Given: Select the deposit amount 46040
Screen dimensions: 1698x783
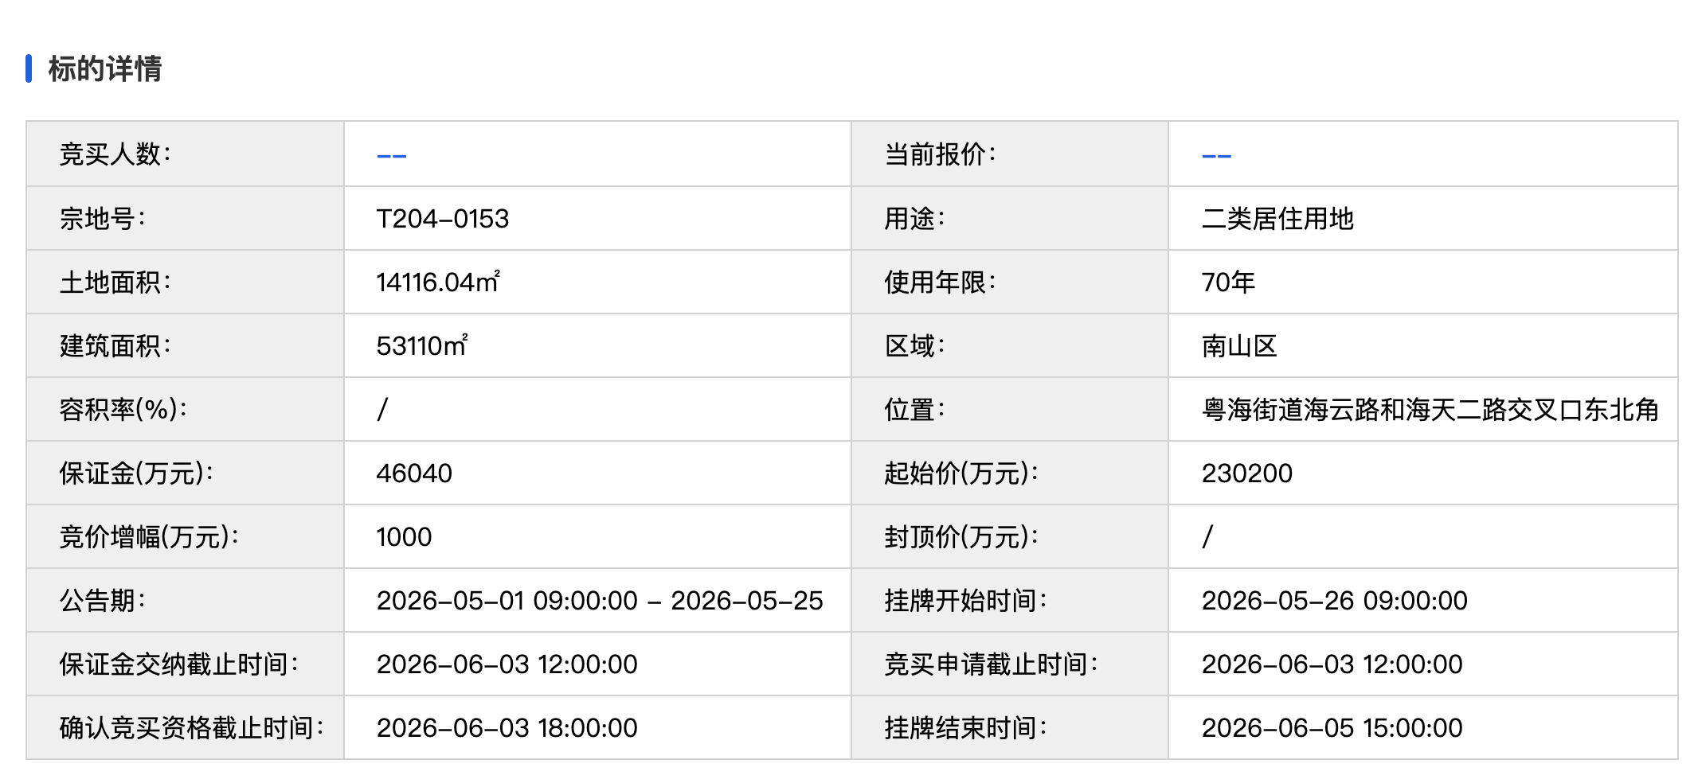Looking at the screenshot, I should [414, 473].
